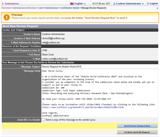Click user ID value 3786
Viewport: 160px width, 137px height.
coord(44,50)
